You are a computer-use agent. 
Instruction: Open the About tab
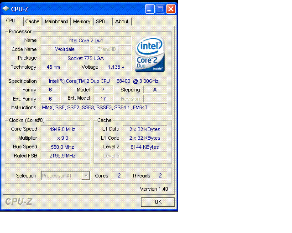122,21
